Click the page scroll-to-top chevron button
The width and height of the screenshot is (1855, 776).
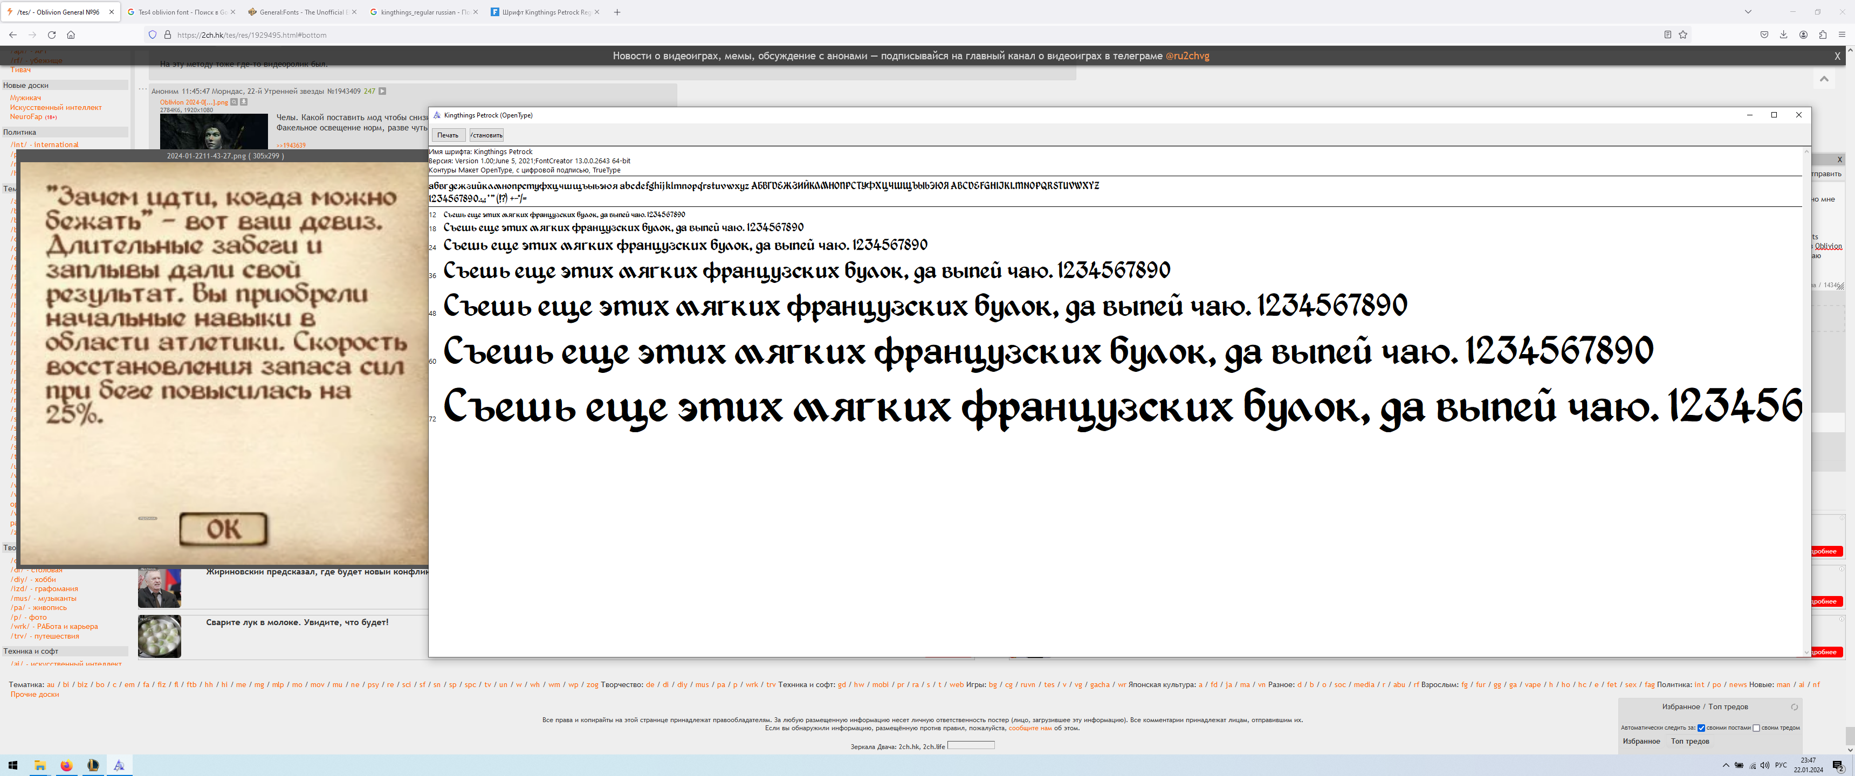[x=1824, y=79]
